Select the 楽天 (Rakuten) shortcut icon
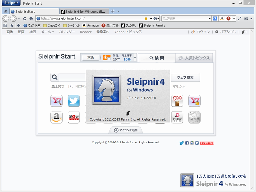 click(73, 117)
